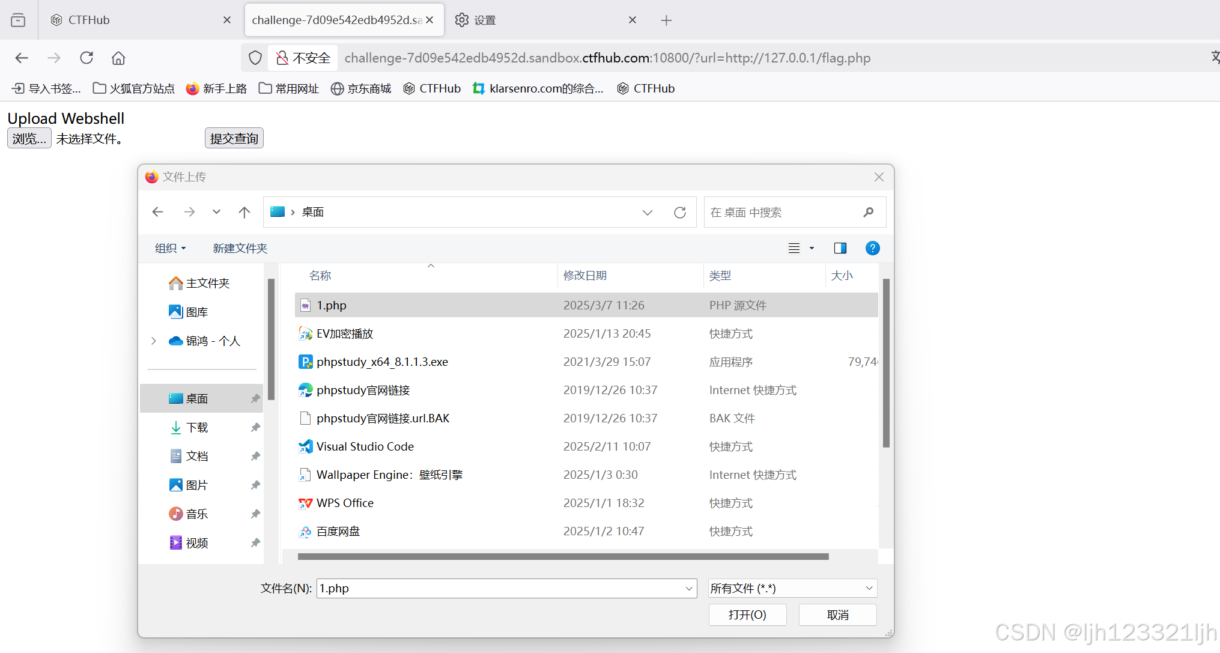
Task: Refresh the folder listing in the file dialog
Action: pos(680,212)
